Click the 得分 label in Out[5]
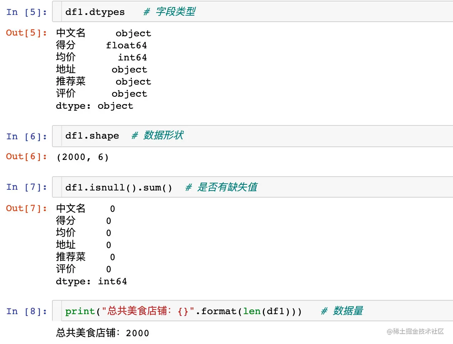453x344 pixels. point(66,45)
